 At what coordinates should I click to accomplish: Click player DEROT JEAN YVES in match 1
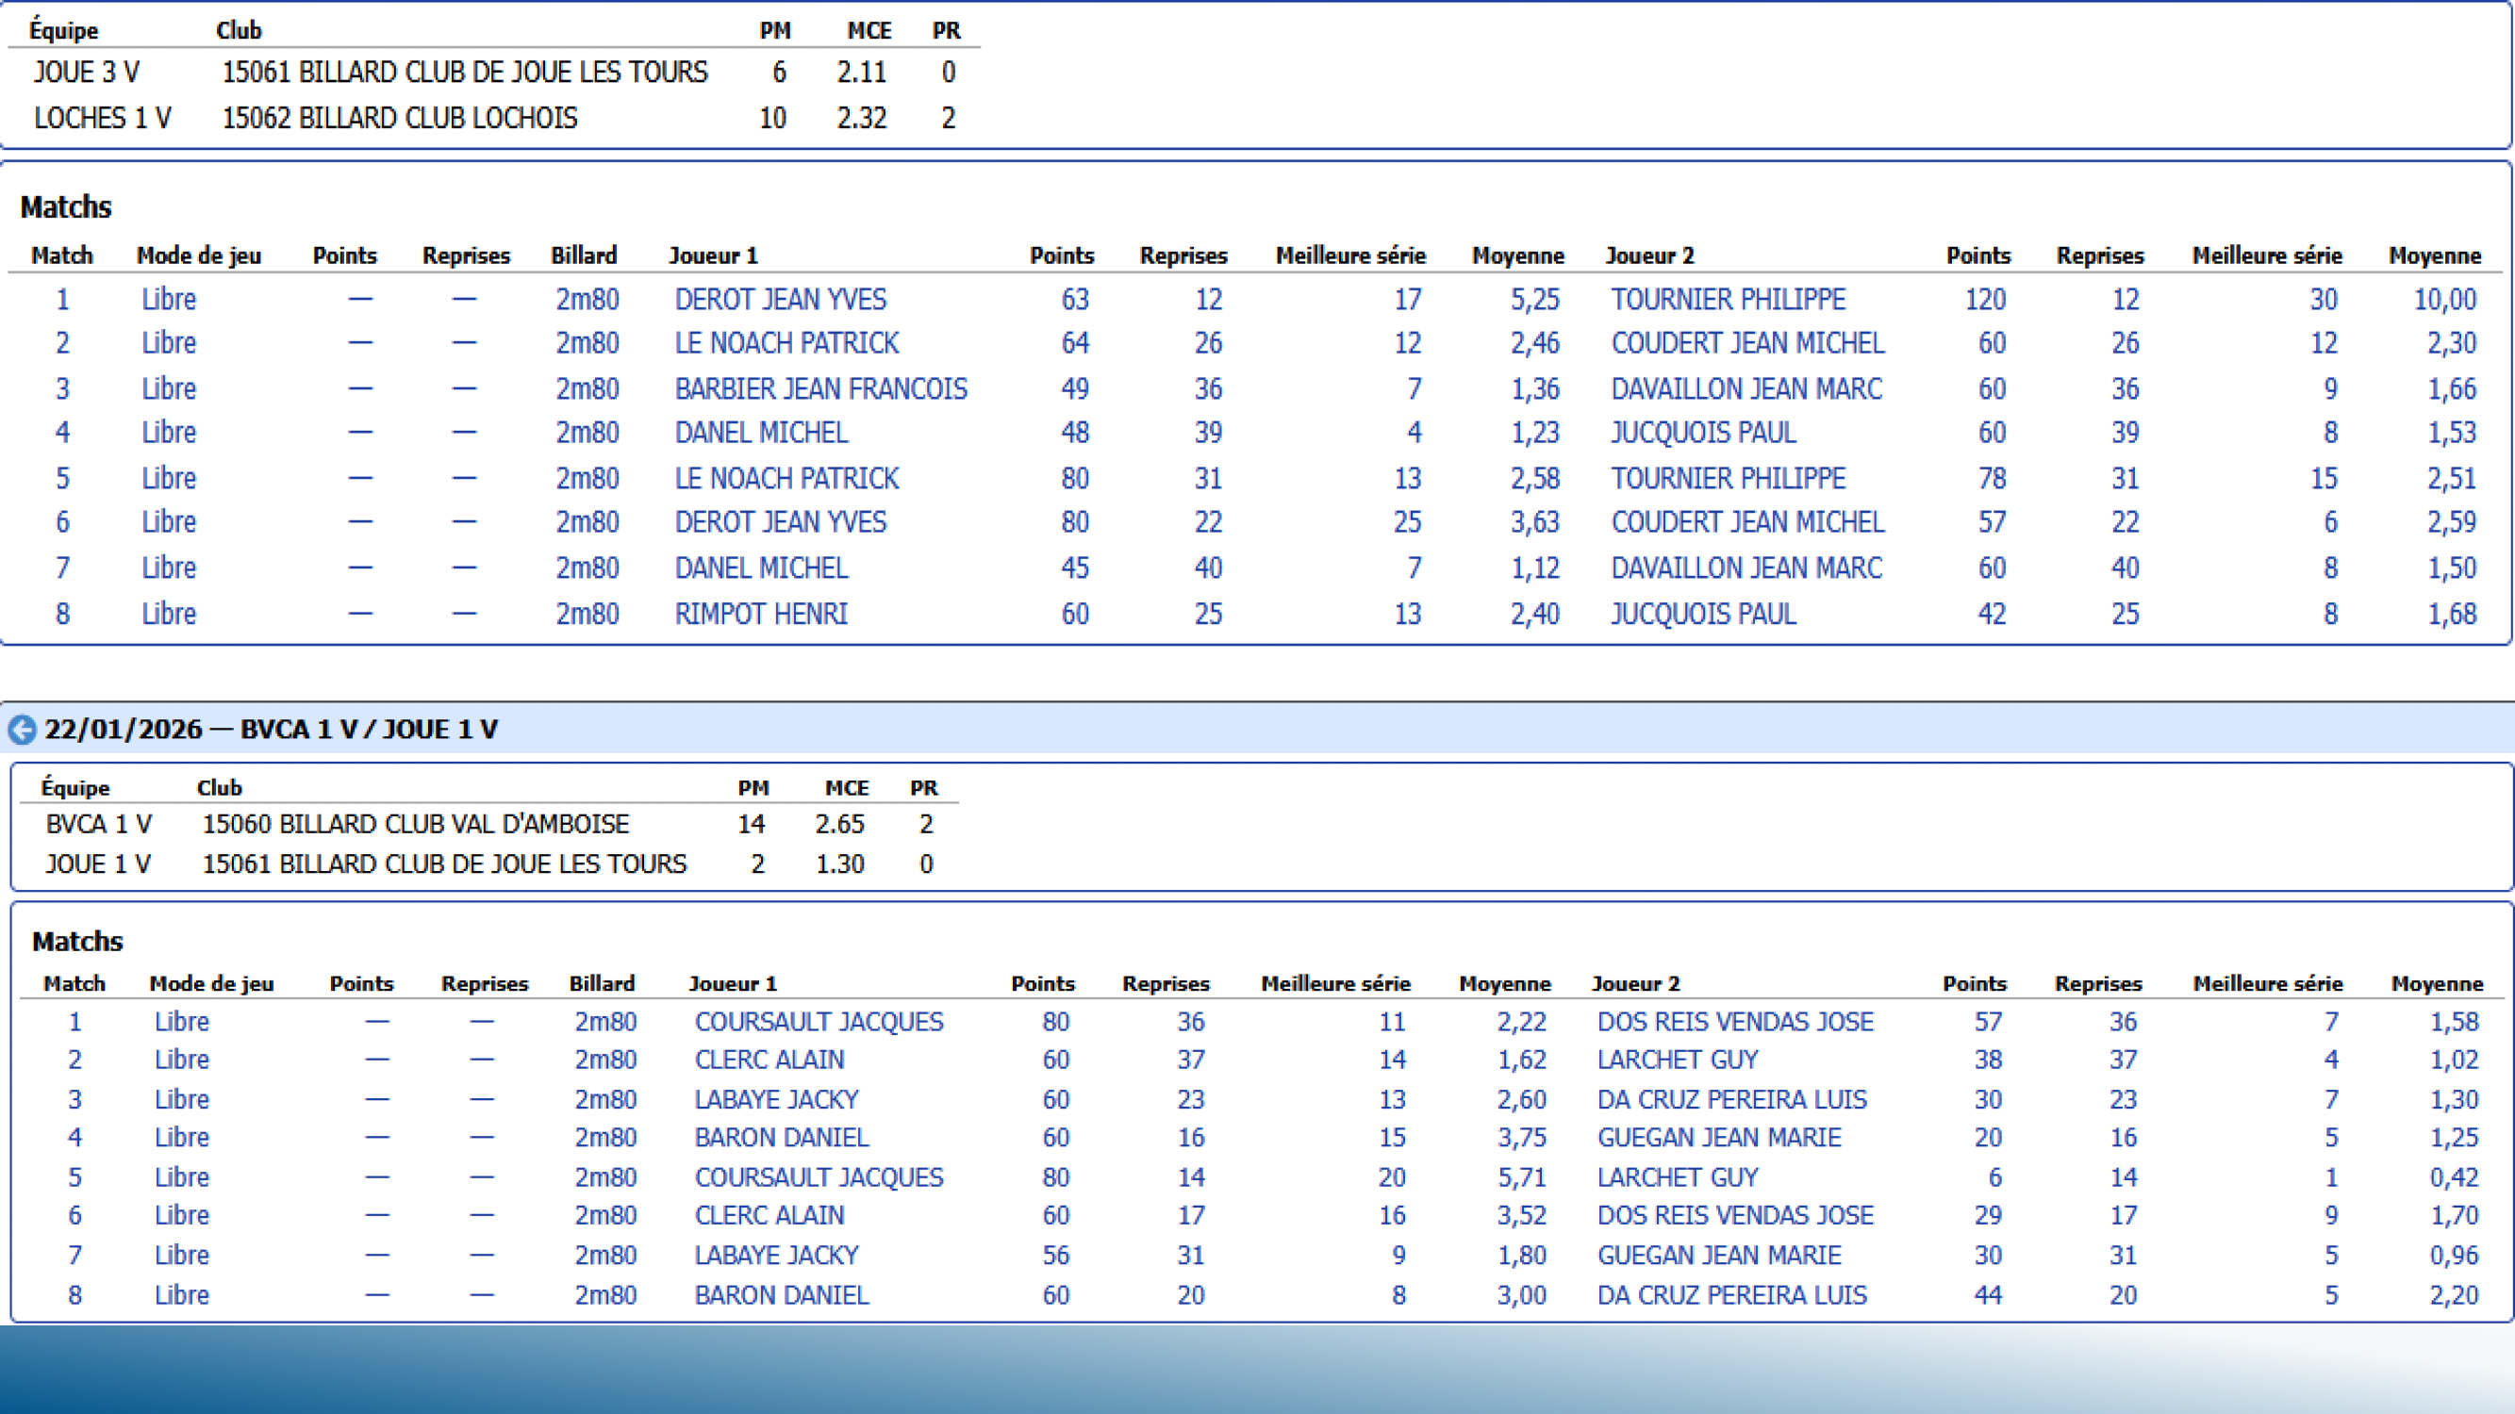780,300
